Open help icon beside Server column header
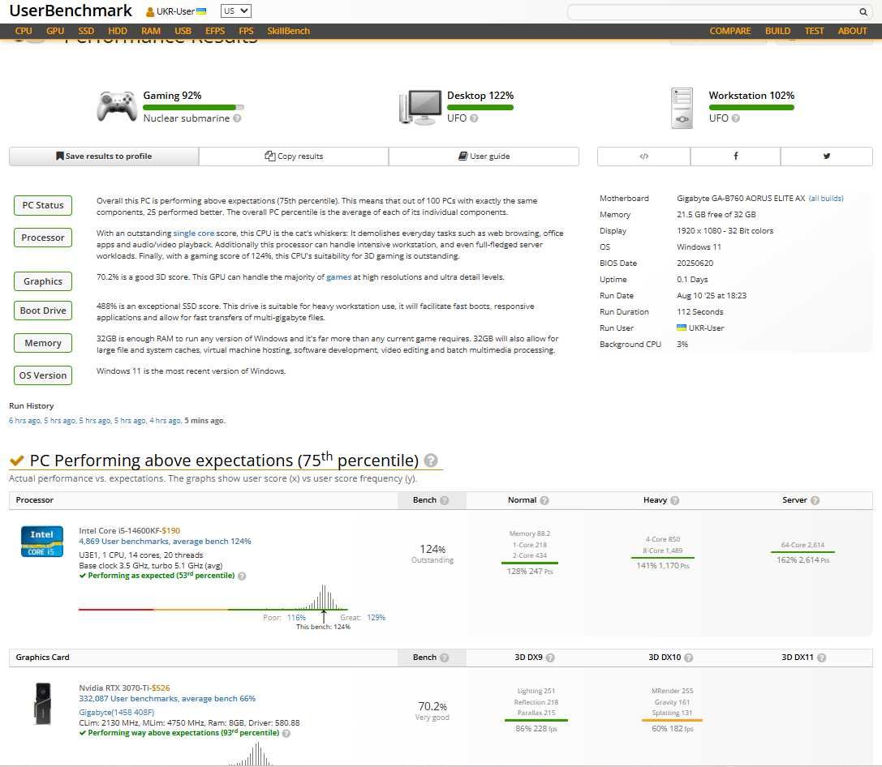Image resolution: width=882 pixels, height=767 pixels. (815, 500)
